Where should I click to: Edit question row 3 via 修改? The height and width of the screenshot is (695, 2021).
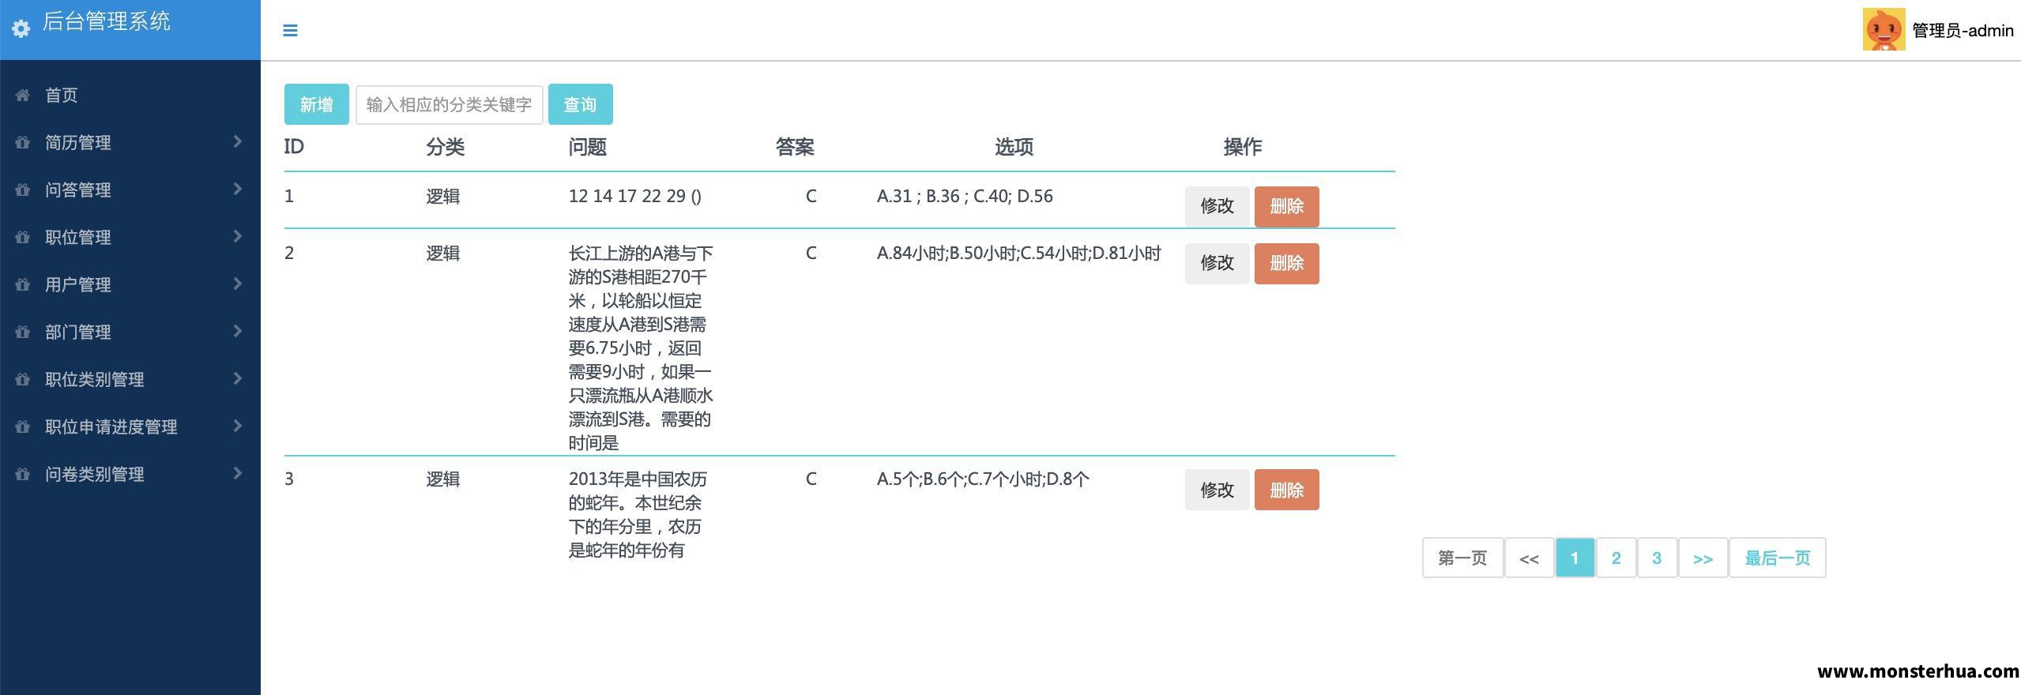pos(1217,490)
